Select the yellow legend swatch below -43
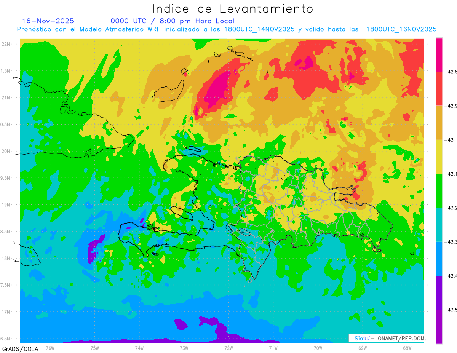 [x=439, y=157]
